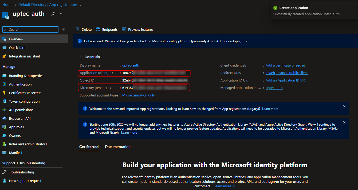Close the ADAL deprecation notice banner

tap(344, 122)
